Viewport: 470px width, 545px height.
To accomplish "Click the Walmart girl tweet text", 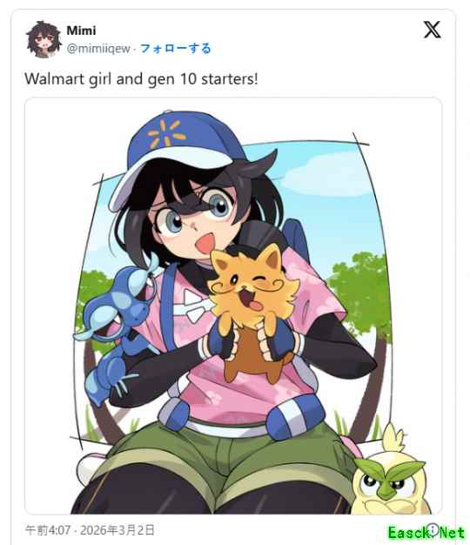I will click(x=141, y=78).
